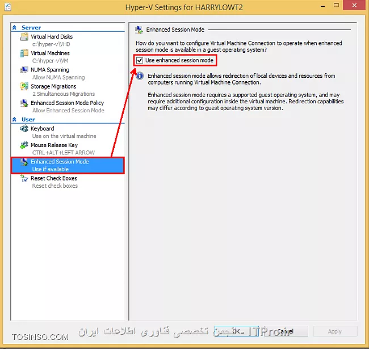This screenshot has width=369, height=349.
Task: Click the Mouse Release Key icon
Action: [24, 145]
